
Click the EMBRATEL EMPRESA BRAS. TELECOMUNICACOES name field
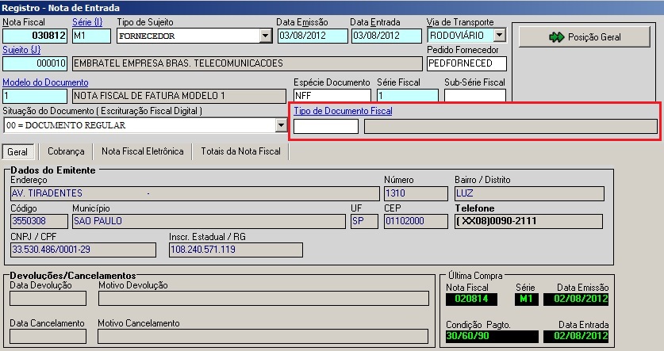(248, 63)
